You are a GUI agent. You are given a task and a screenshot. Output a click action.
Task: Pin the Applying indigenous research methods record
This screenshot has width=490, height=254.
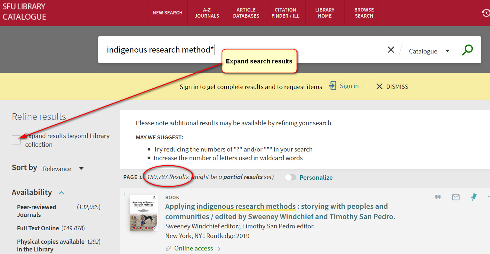point(474,197)
